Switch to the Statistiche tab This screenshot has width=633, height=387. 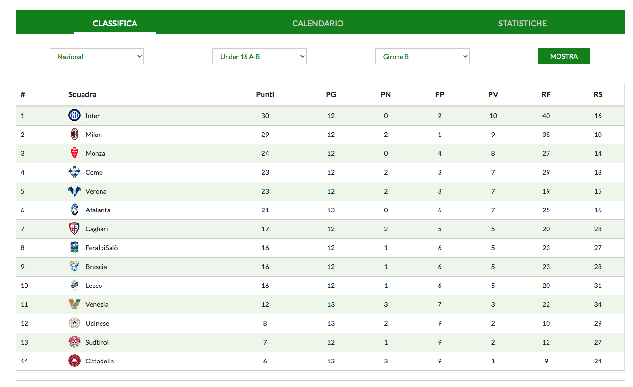pyautogui.click(x=523, y=23)
